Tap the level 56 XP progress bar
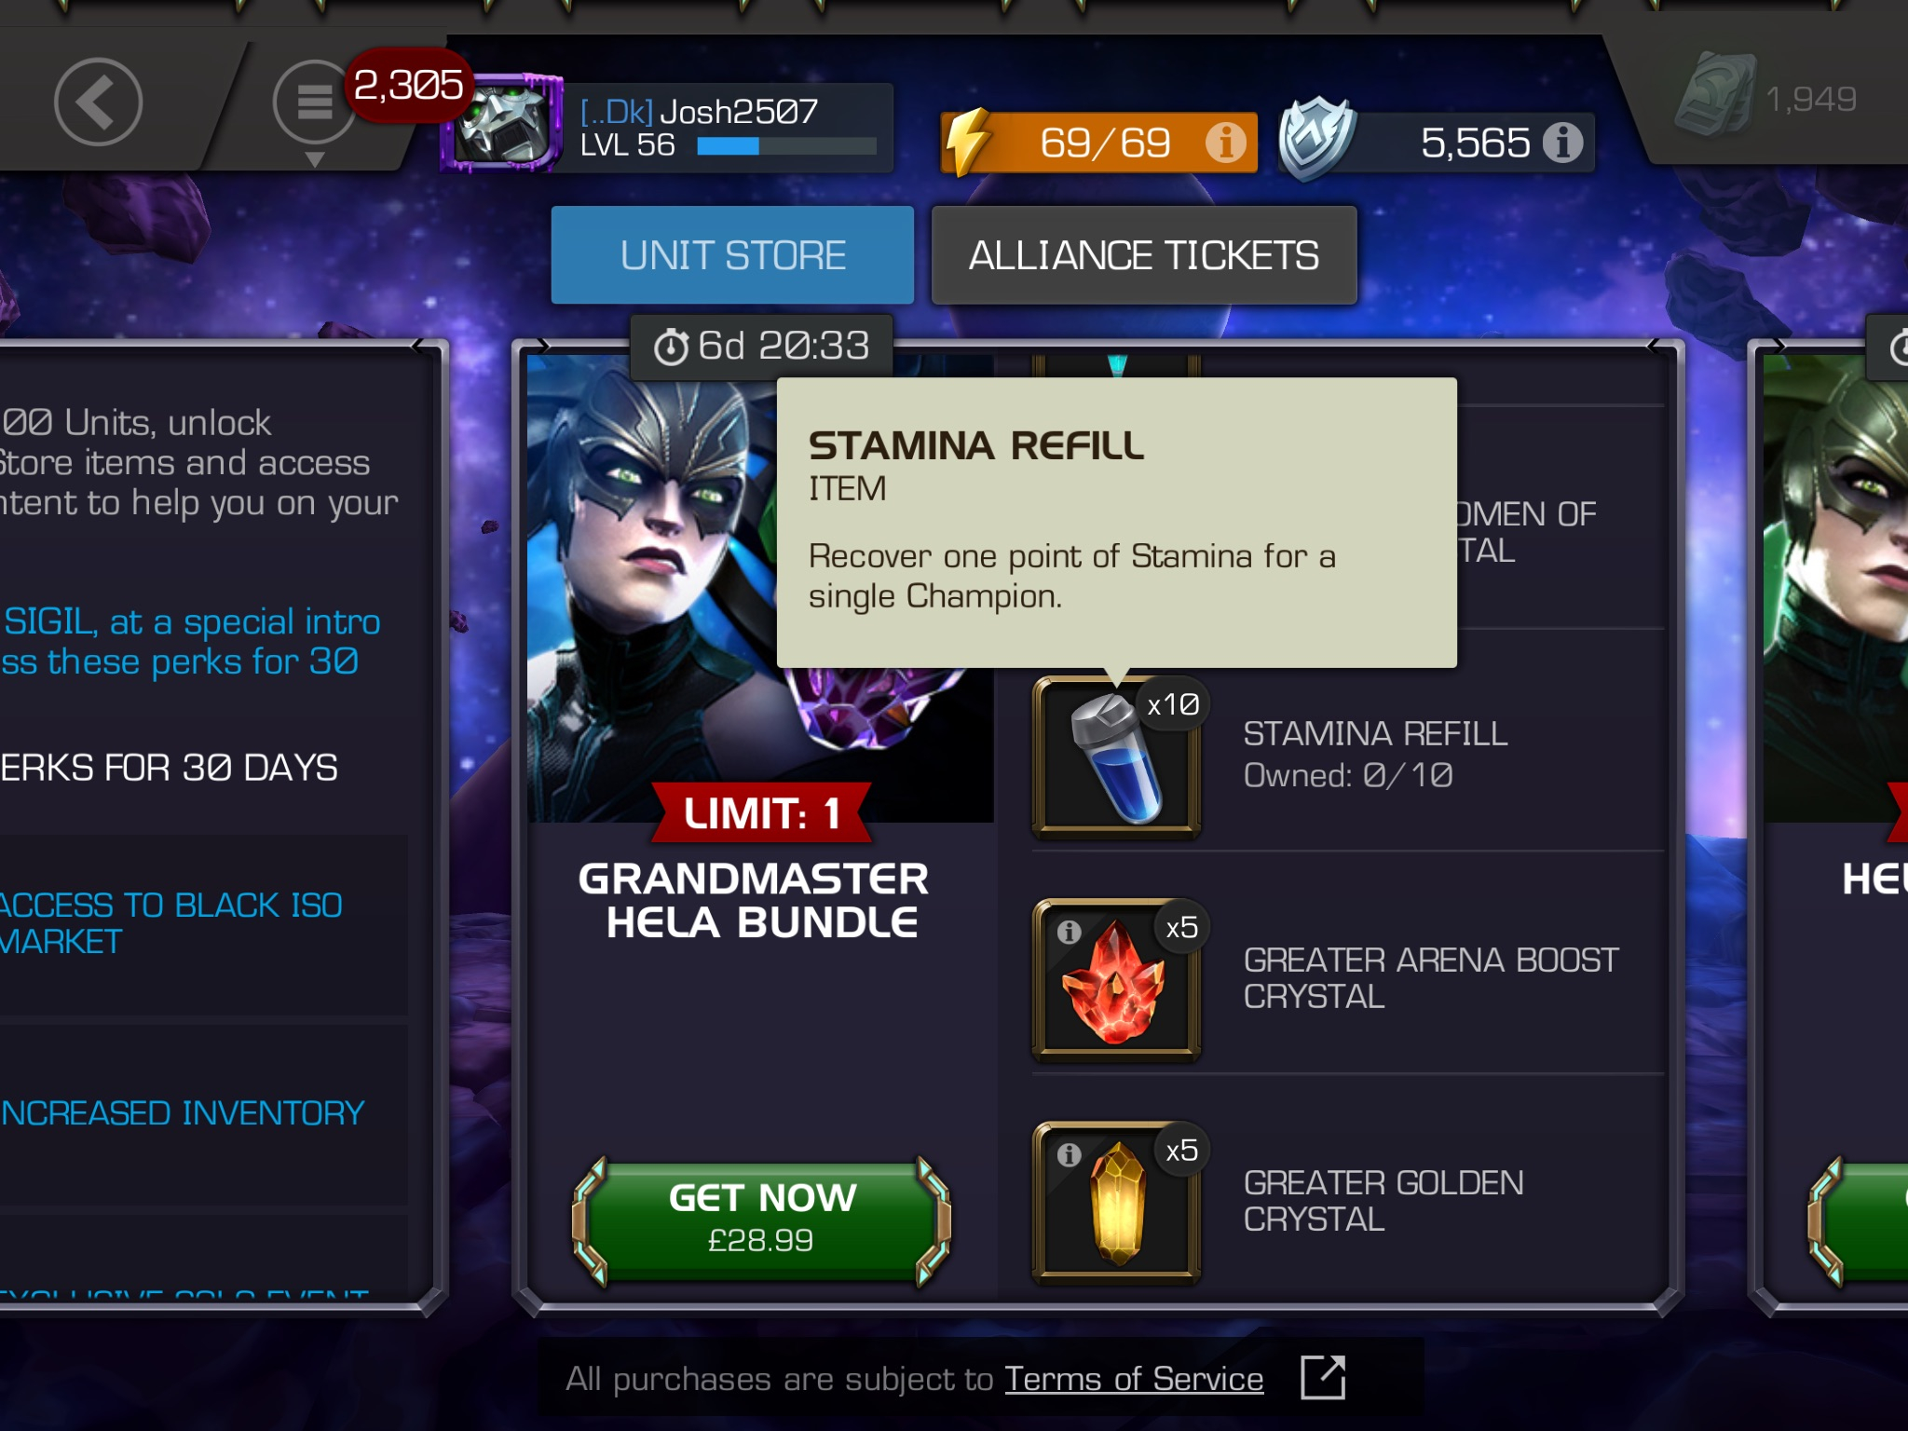1908x1431 pixels. coord(786,146)
